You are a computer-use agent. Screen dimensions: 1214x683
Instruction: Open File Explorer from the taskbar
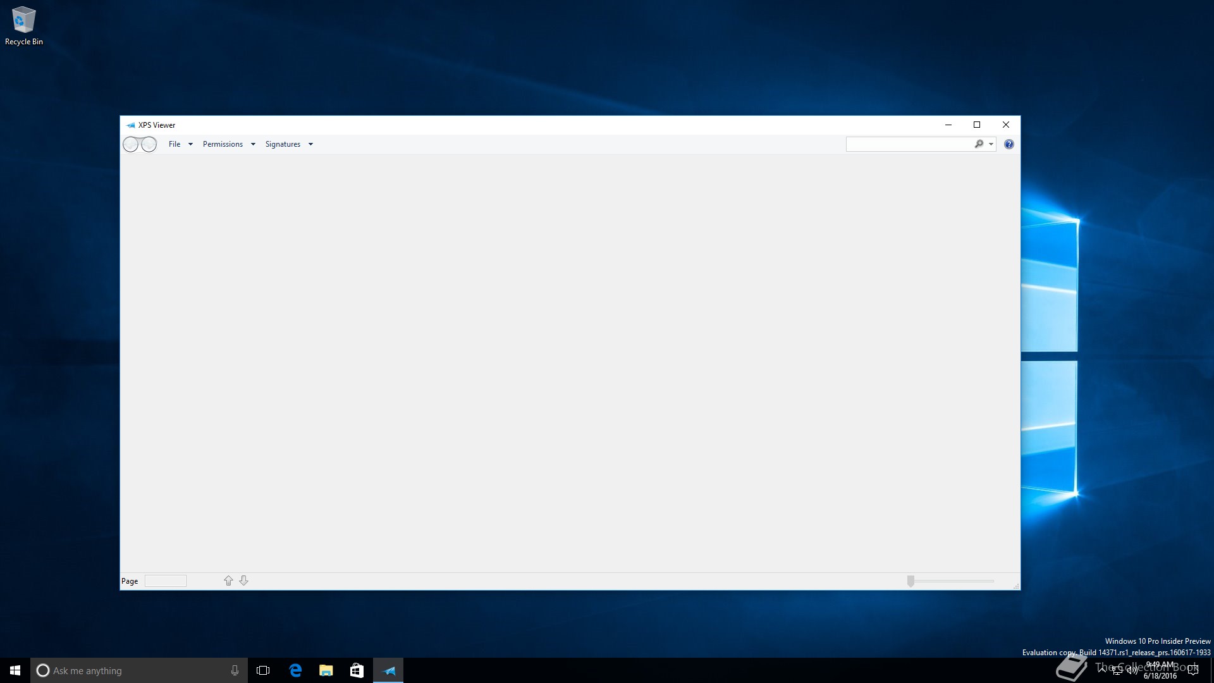tap(326, 670)
